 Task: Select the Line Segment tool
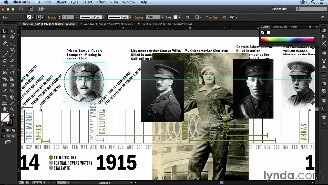[x=5, y=49]
